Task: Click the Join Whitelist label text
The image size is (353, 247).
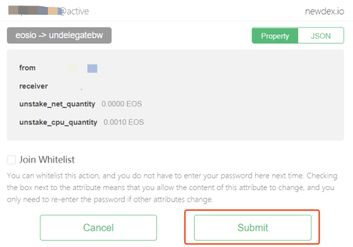Action: pos(47,159)
